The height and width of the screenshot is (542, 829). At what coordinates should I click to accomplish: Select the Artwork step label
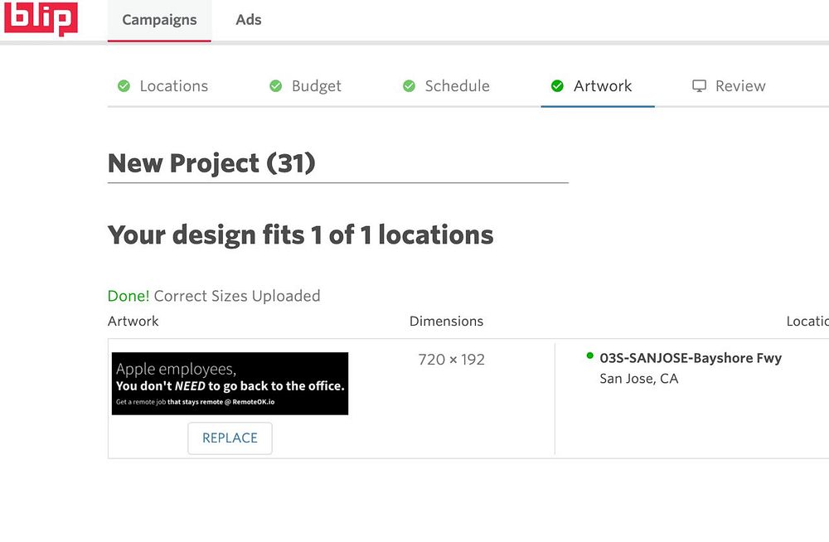pyautogui.click(x=603, y=86)
